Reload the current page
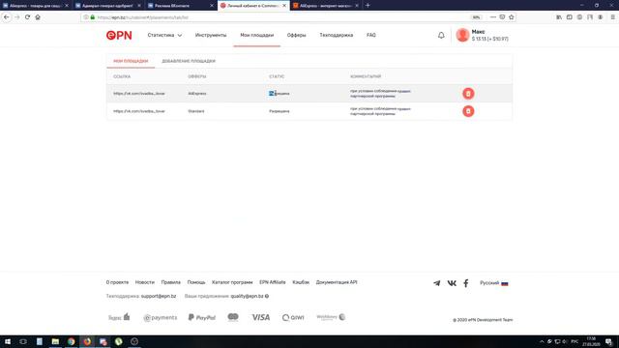 point(27,17)
